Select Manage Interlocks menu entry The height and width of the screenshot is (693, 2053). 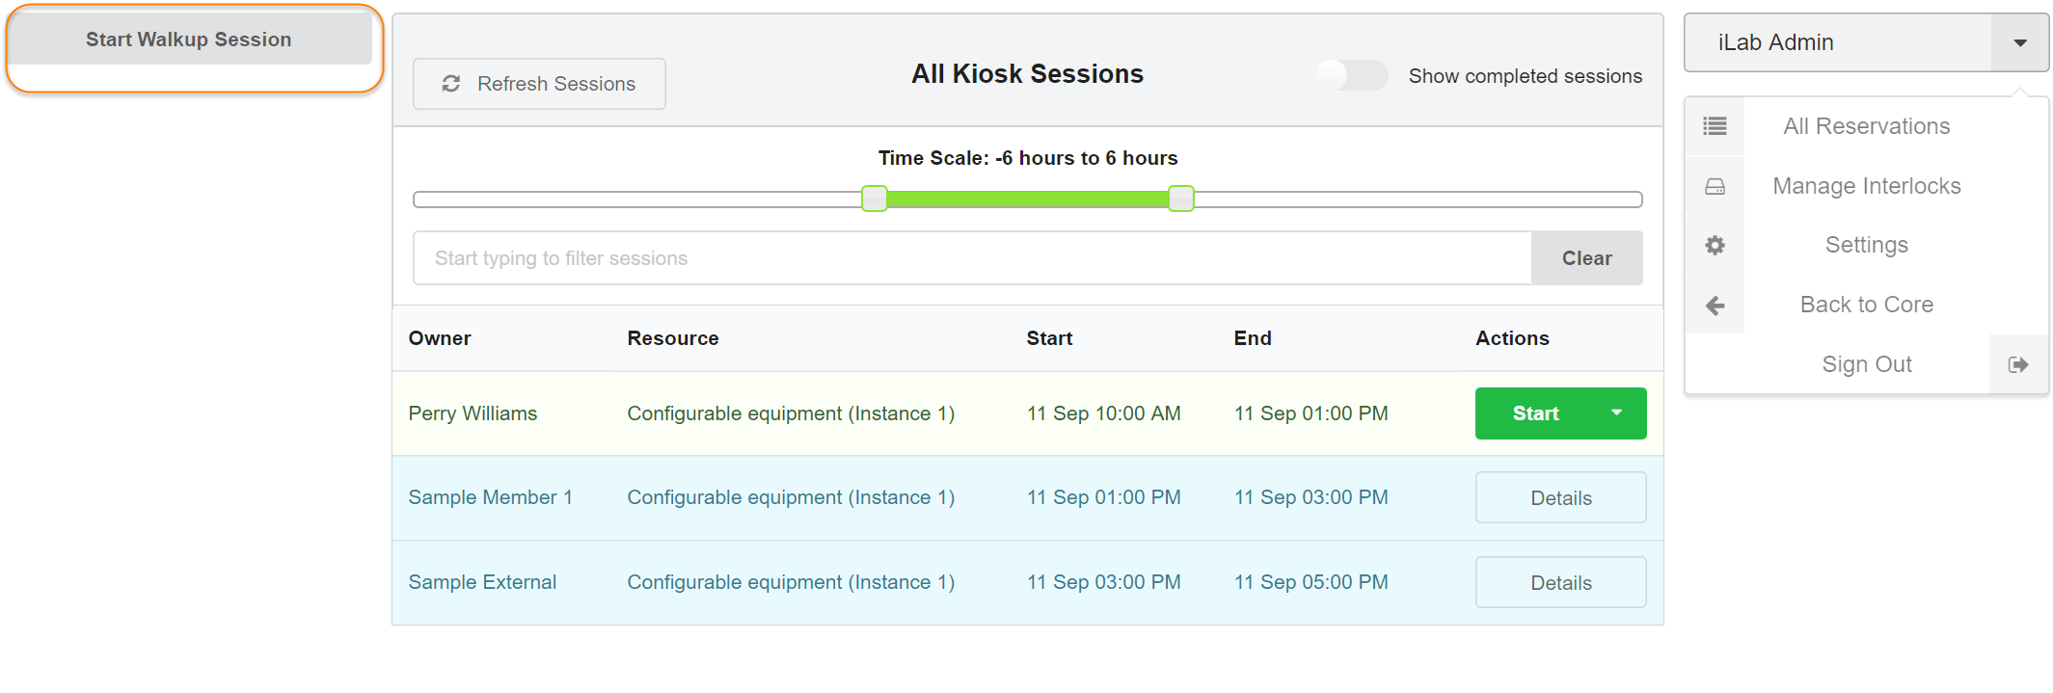click(1866, 186)
